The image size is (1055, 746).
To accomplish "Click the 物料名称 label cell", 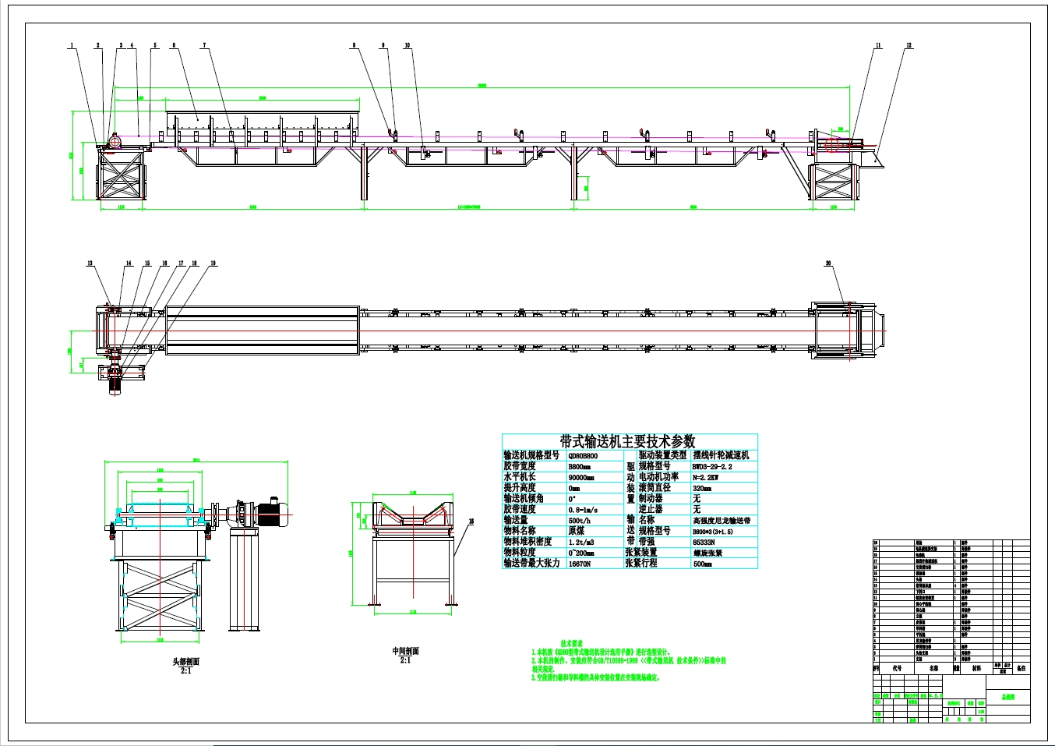I will 520,530.
